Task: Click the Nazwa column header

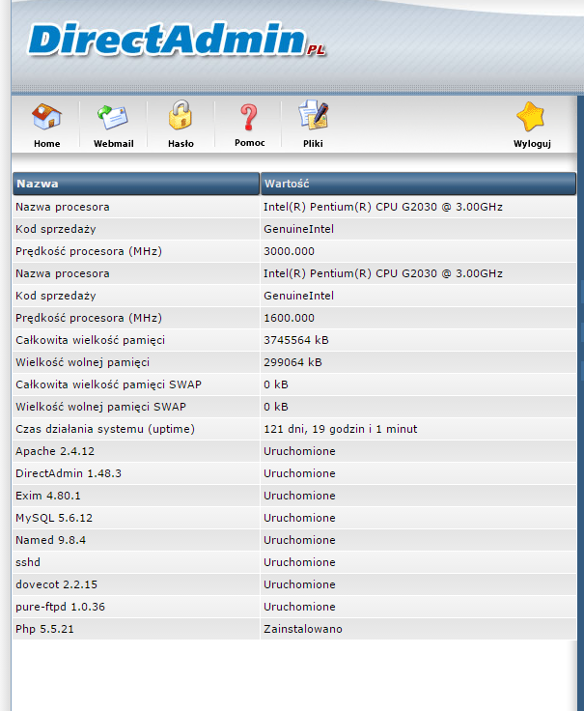Action: point(136,184)
